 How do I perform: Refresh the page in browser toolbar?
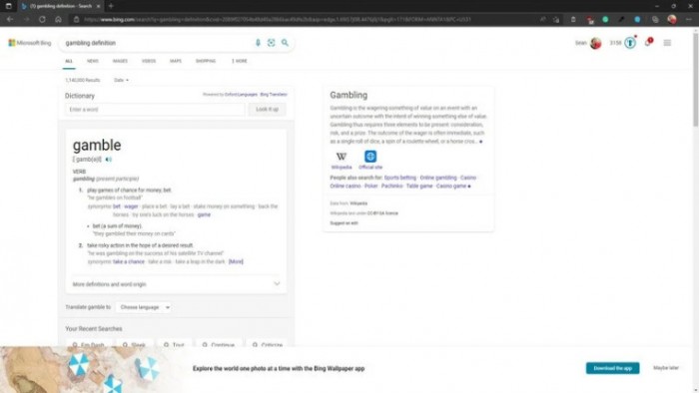point(42,19)
